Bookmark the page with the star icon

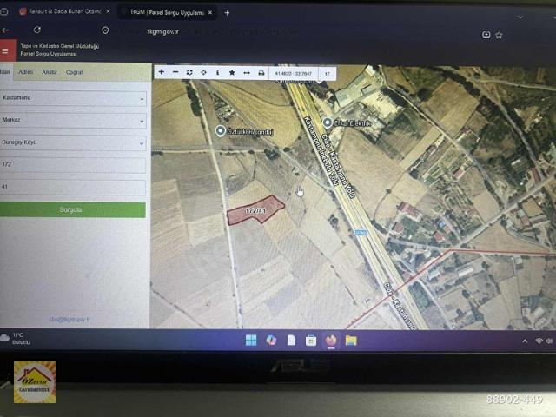click(x=499, y=35)
